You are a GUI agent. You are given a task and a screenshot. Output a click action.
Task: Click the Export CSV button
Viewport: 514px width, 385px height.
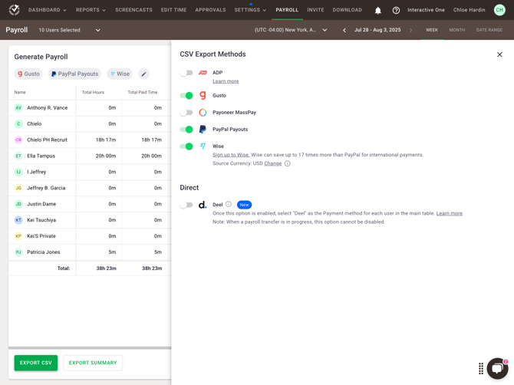click(36, 363)
